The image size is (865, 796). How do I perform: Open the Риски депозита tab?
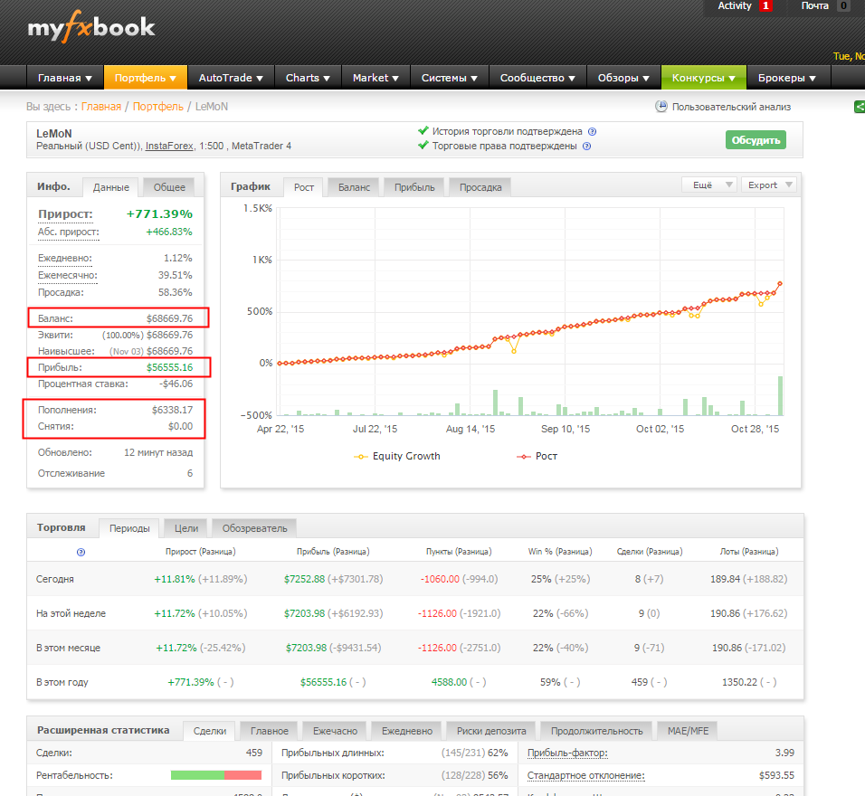[491, 731]
